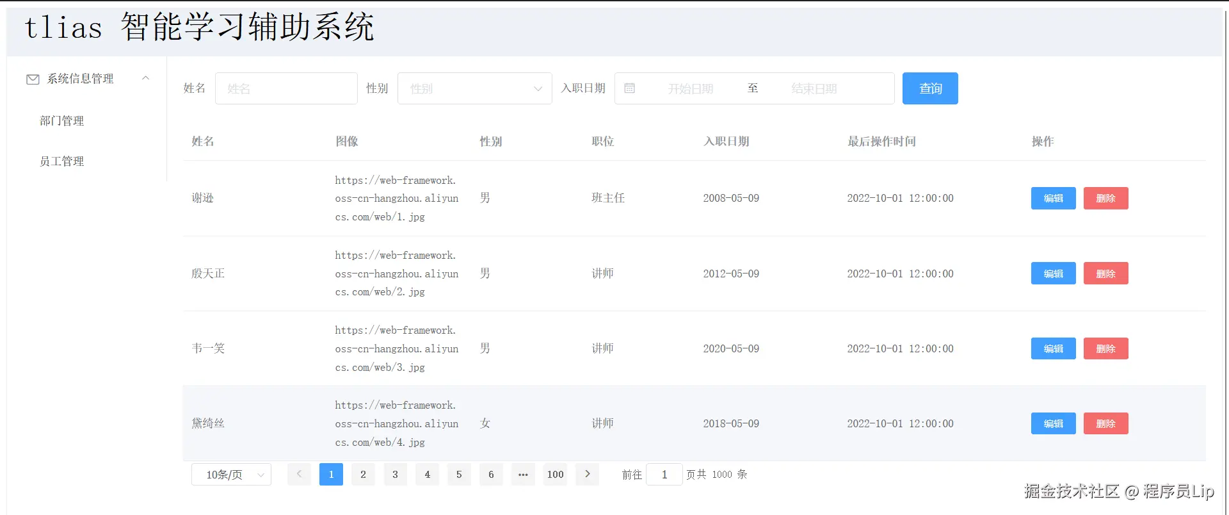Click the 最后操作时间 column header
This screenshot has height=515, width=1229.
(881, 142)
